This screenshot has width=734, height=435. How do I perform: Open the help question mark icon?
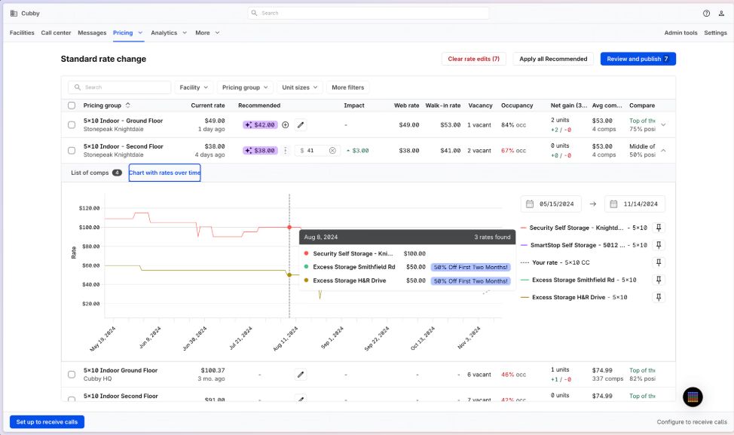[706, 13]
